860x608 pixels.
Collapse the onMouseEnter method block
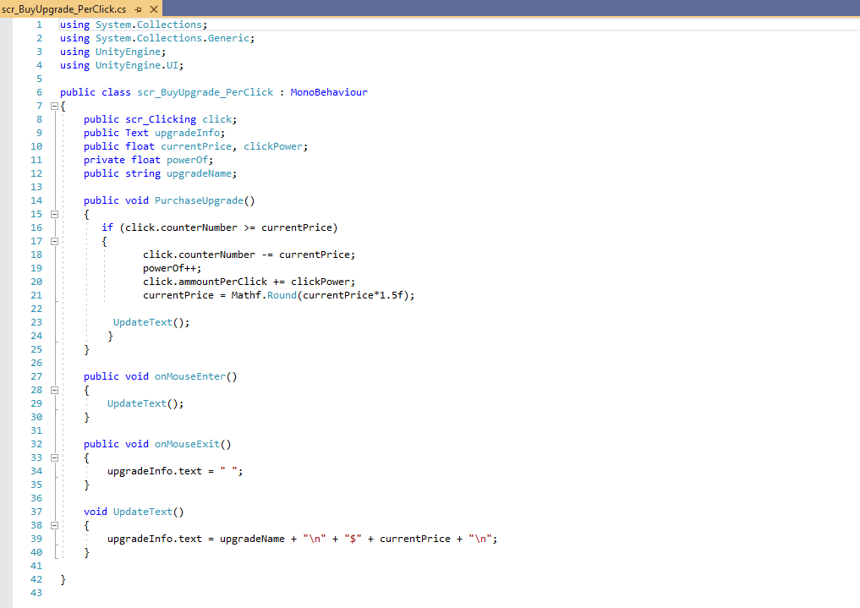coord(54,391)
